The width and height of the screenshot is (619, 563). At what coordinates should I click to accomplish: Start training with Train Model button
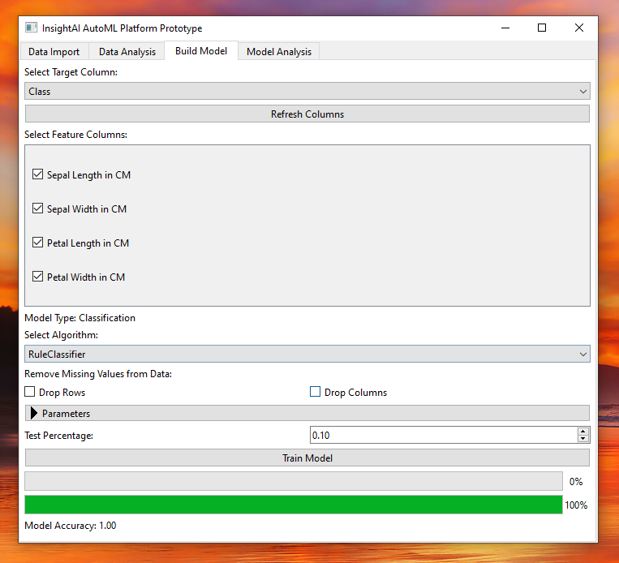(307, 458)
